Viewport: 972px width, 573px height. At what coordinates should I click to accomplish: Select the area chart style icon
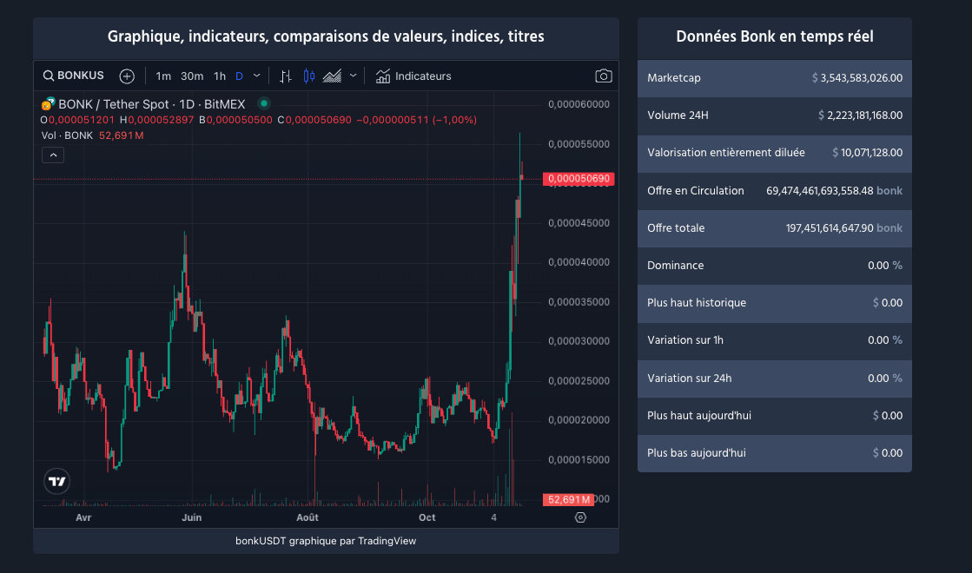(x=332, y=76)
